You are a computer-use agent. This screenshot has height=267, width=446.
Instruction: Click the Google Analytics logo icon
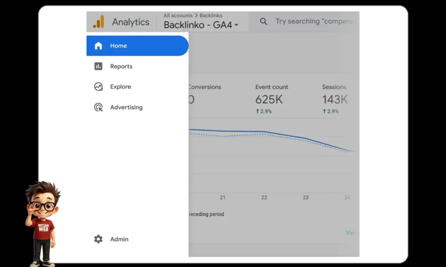99,21
